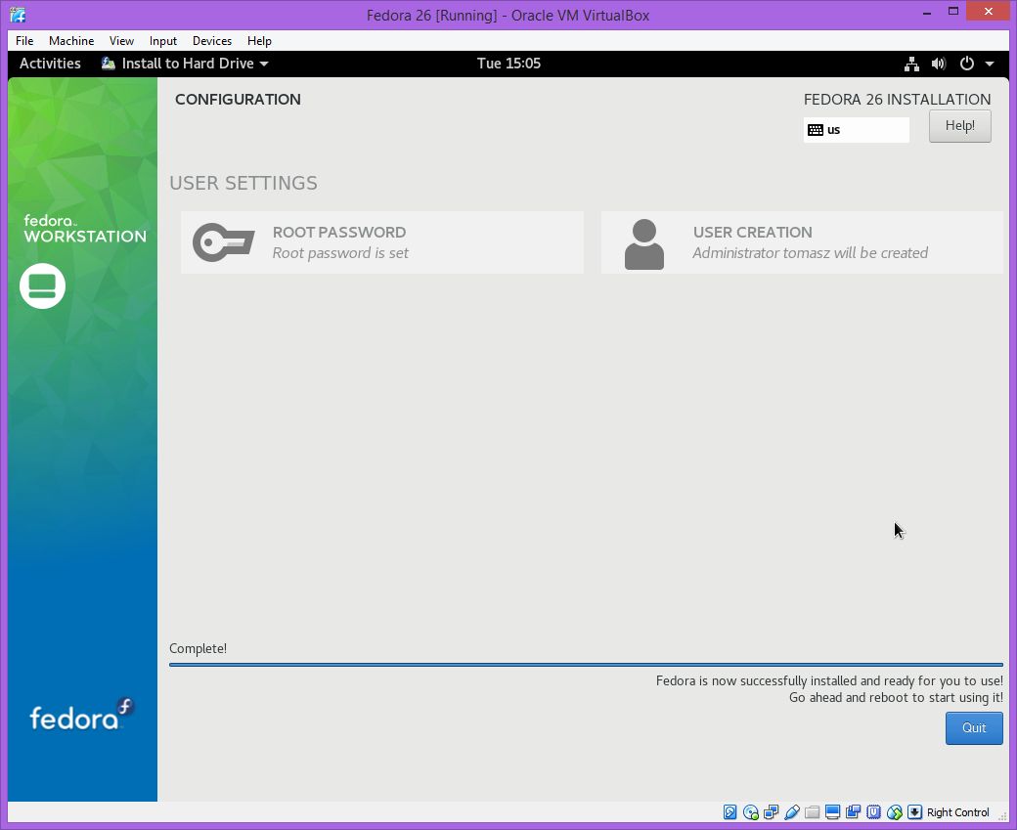Viewport: 1017px width, 830px height.
Task: Click the video capture status icon
Action: [x=853, y=811]
